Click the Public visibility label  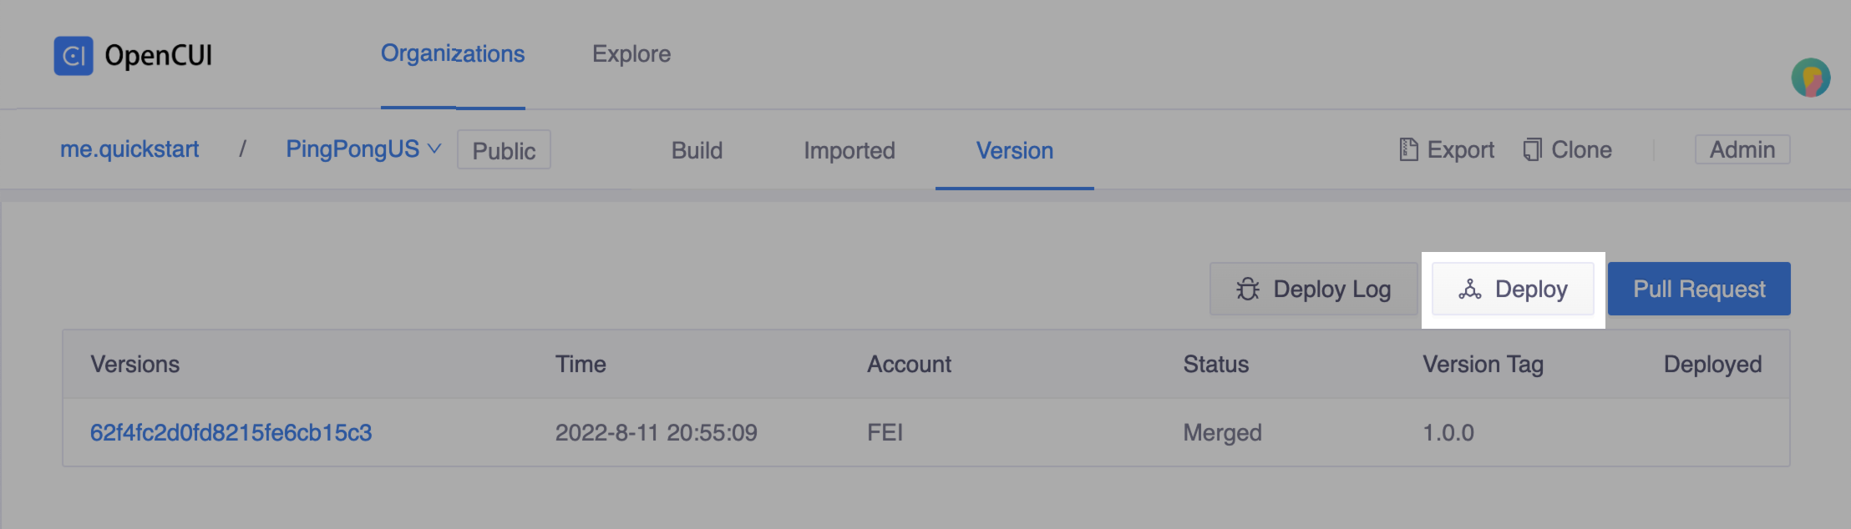click(504, 150)
